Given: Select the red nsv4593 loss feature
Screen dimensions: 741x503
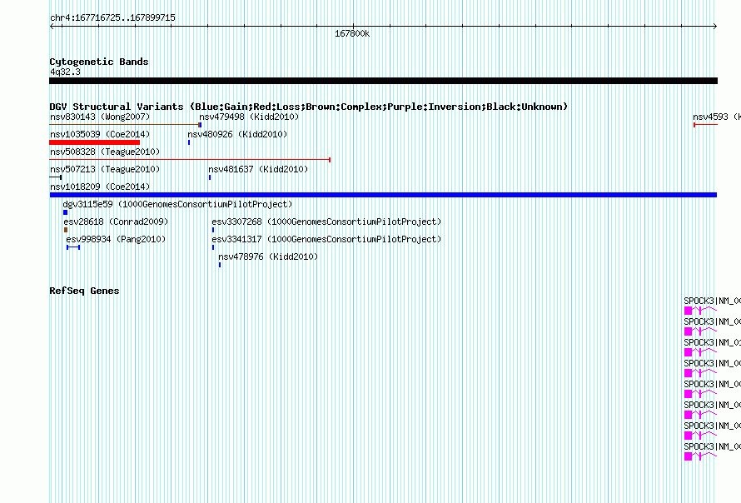Looking at the screenshot, I should click(x=705, y=125).
